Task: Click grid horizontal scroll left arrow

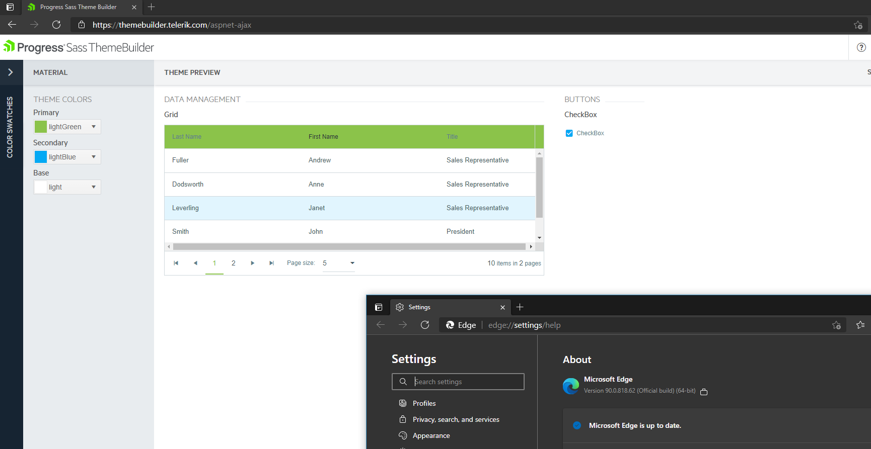Action: click(169, 246)
